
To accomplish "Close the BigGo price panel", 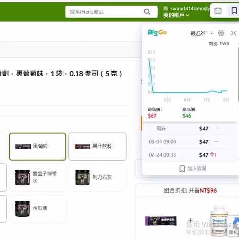I will point(233,33).
